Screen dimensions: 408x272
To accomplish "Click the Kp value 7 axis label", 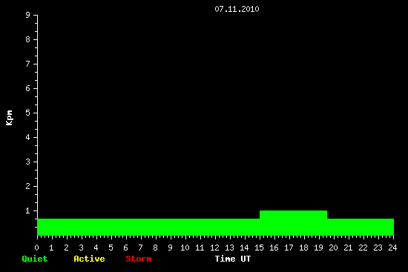I will (x=28, y=64).
